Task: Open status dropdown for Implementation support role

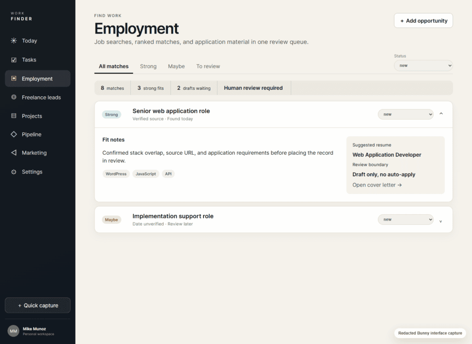Action: tap(406, 220)
